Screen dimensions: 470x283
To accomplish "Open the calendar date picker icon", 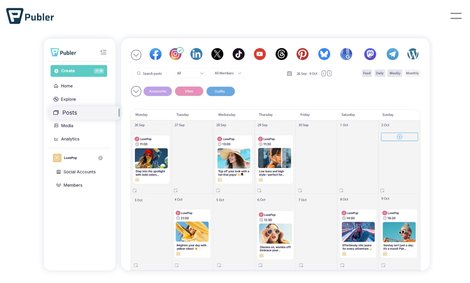I will coord(289,74).
